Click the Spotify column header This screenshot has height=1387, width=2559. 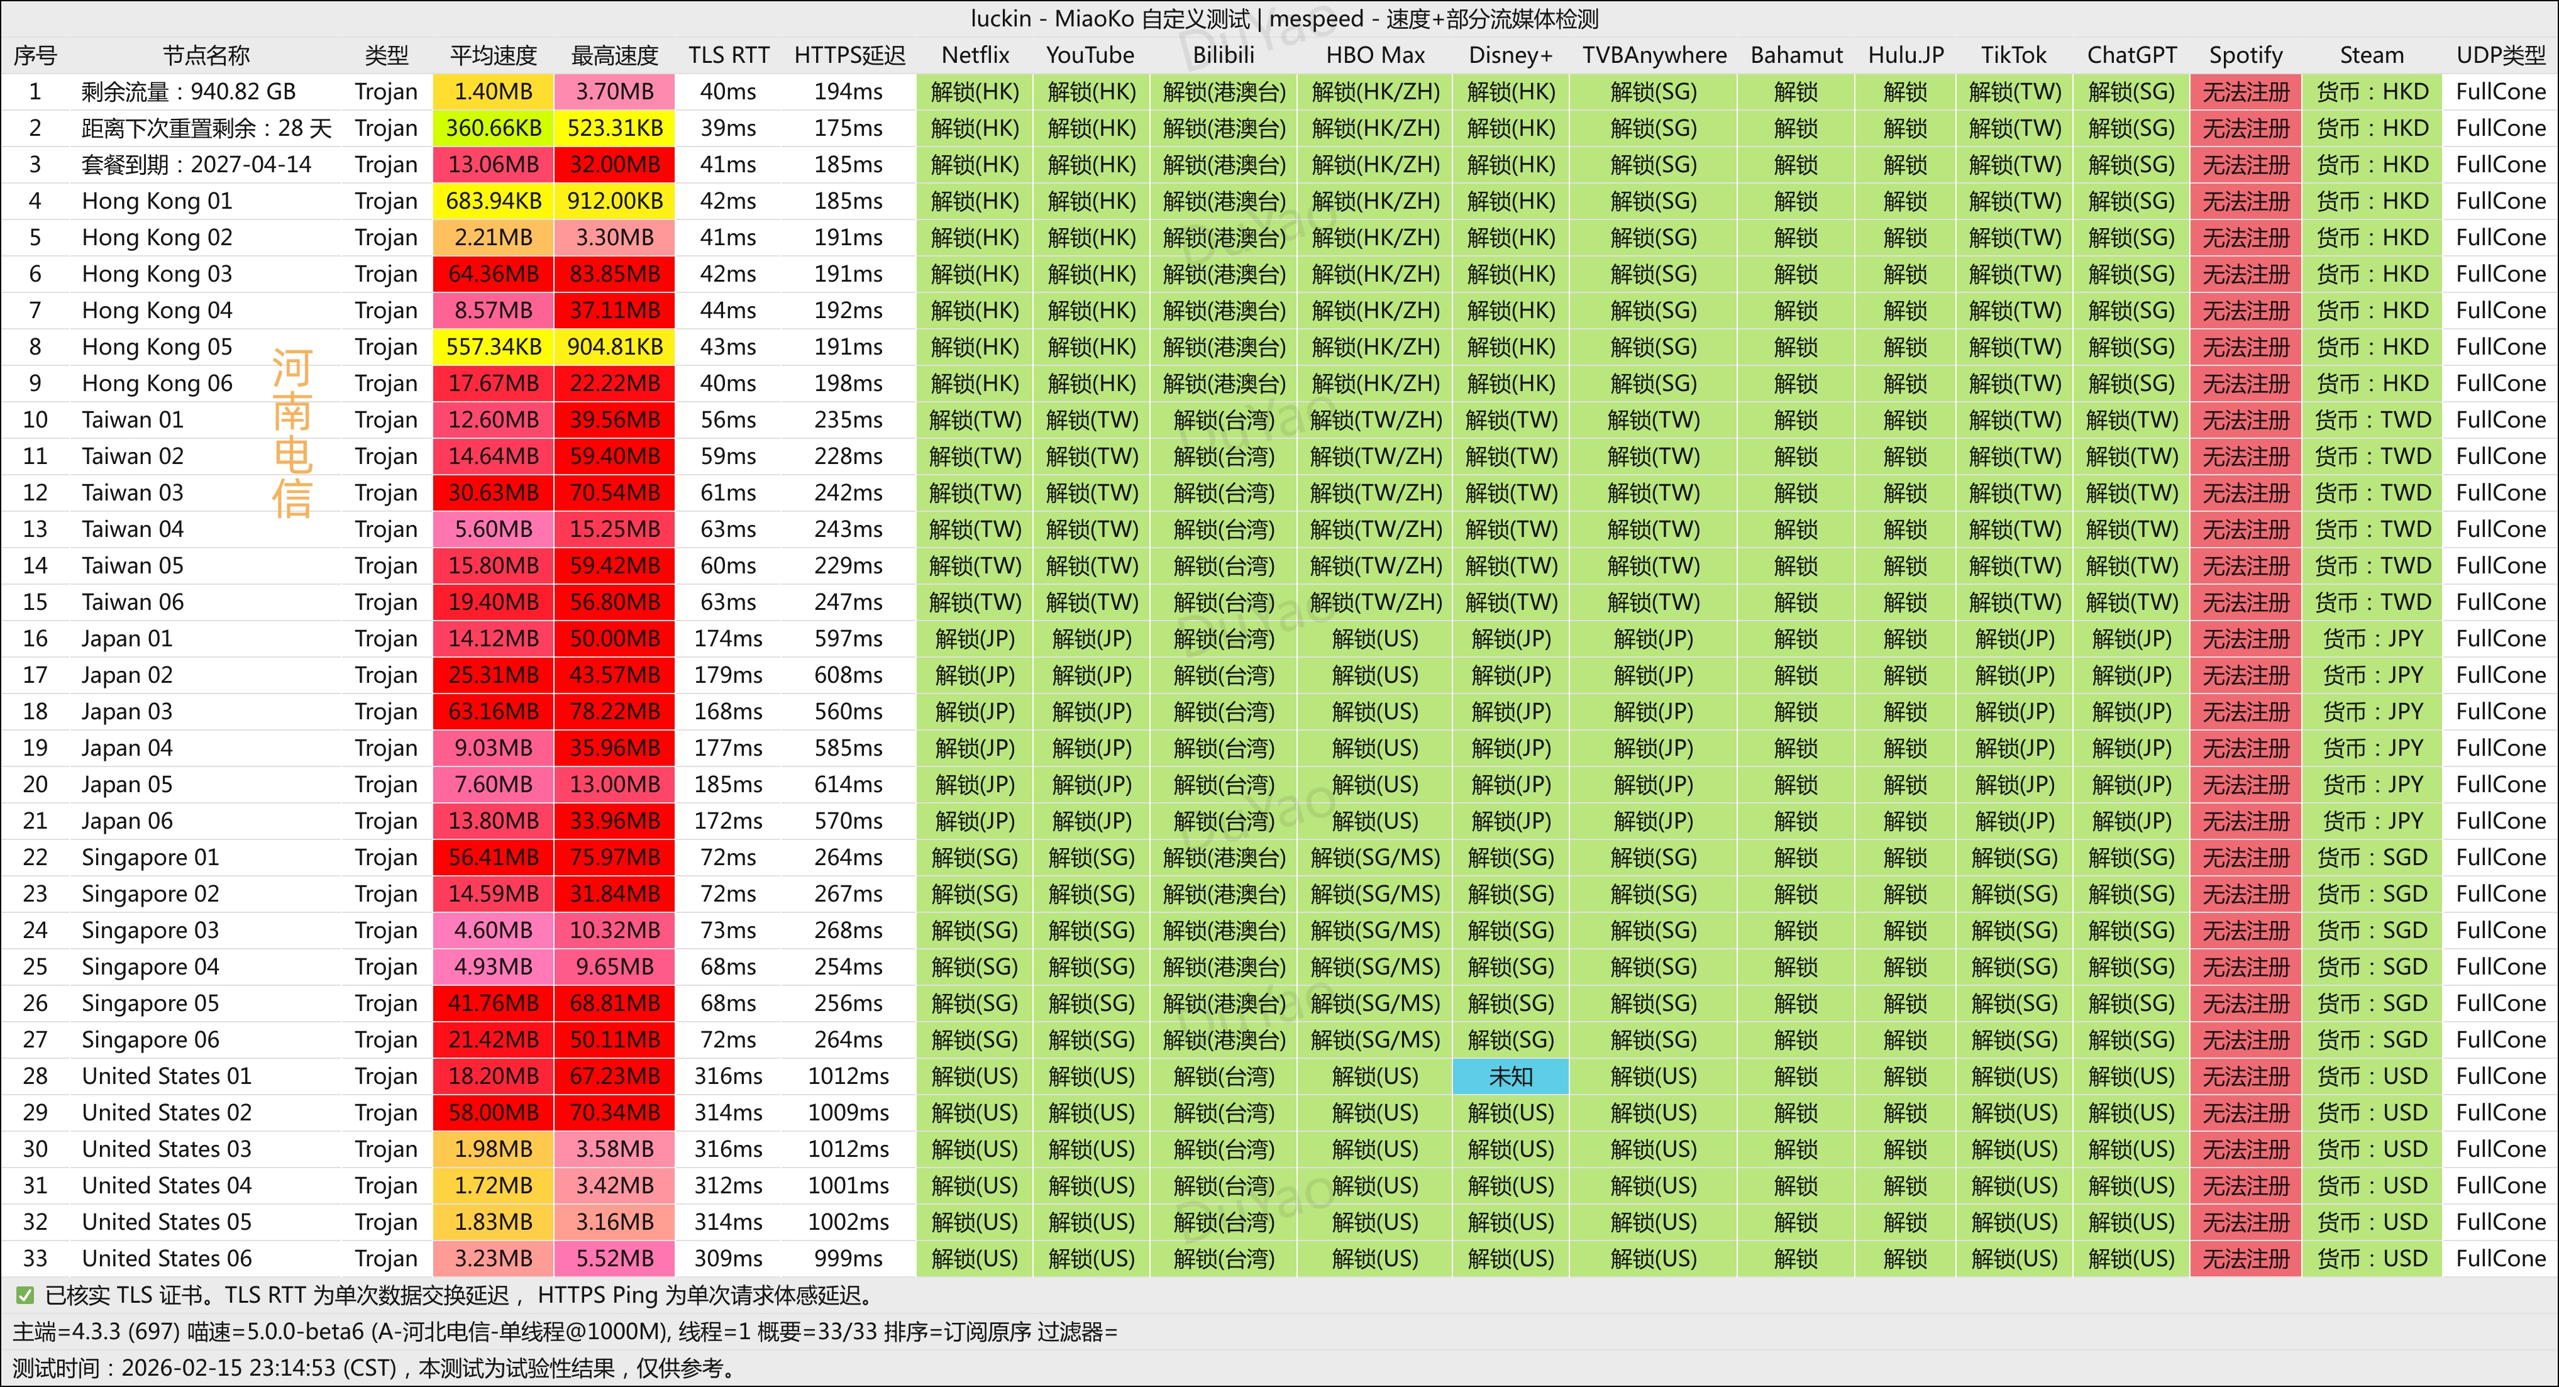[x=2245, y=55]
